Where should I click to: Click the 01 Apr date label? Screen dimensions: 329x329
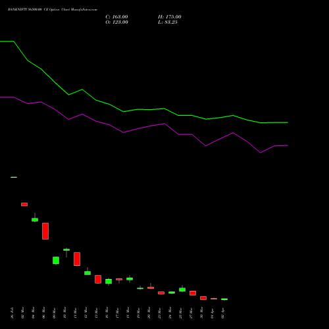point(212,313)
